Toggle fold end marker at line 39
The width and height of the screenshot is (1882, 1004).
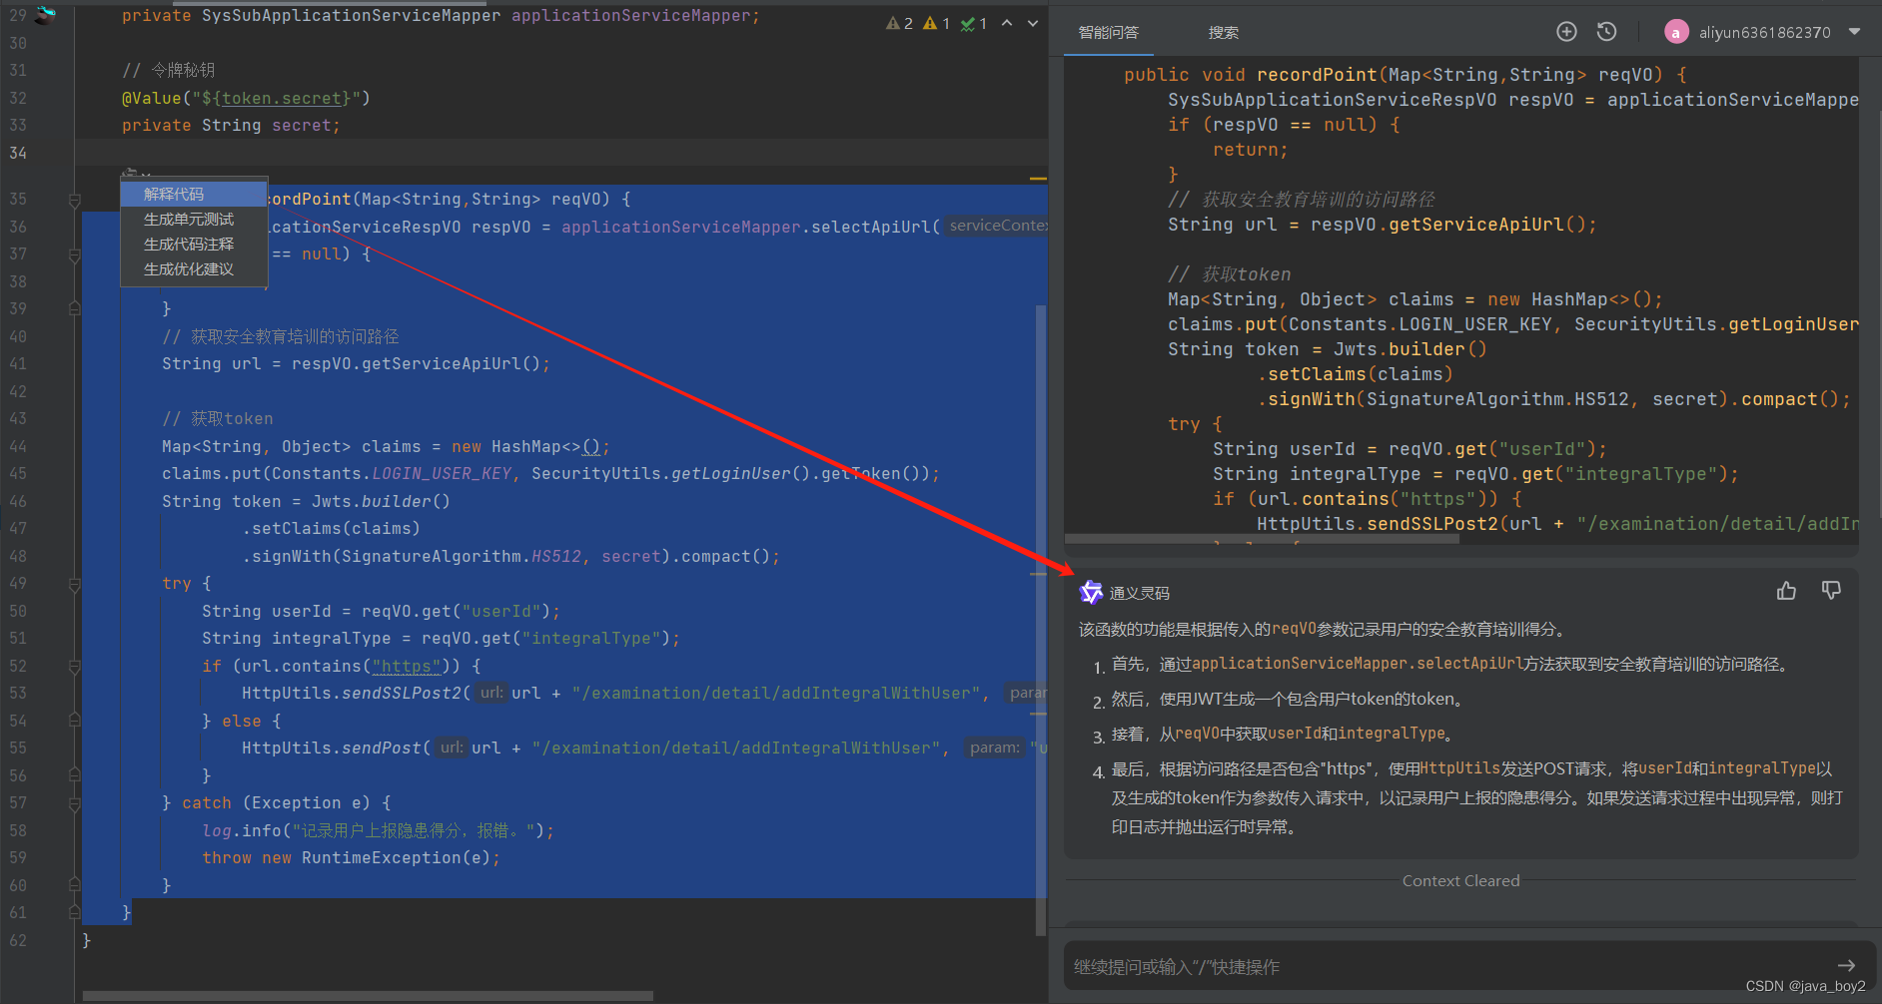pyautogui.click(x=74, y=308)
